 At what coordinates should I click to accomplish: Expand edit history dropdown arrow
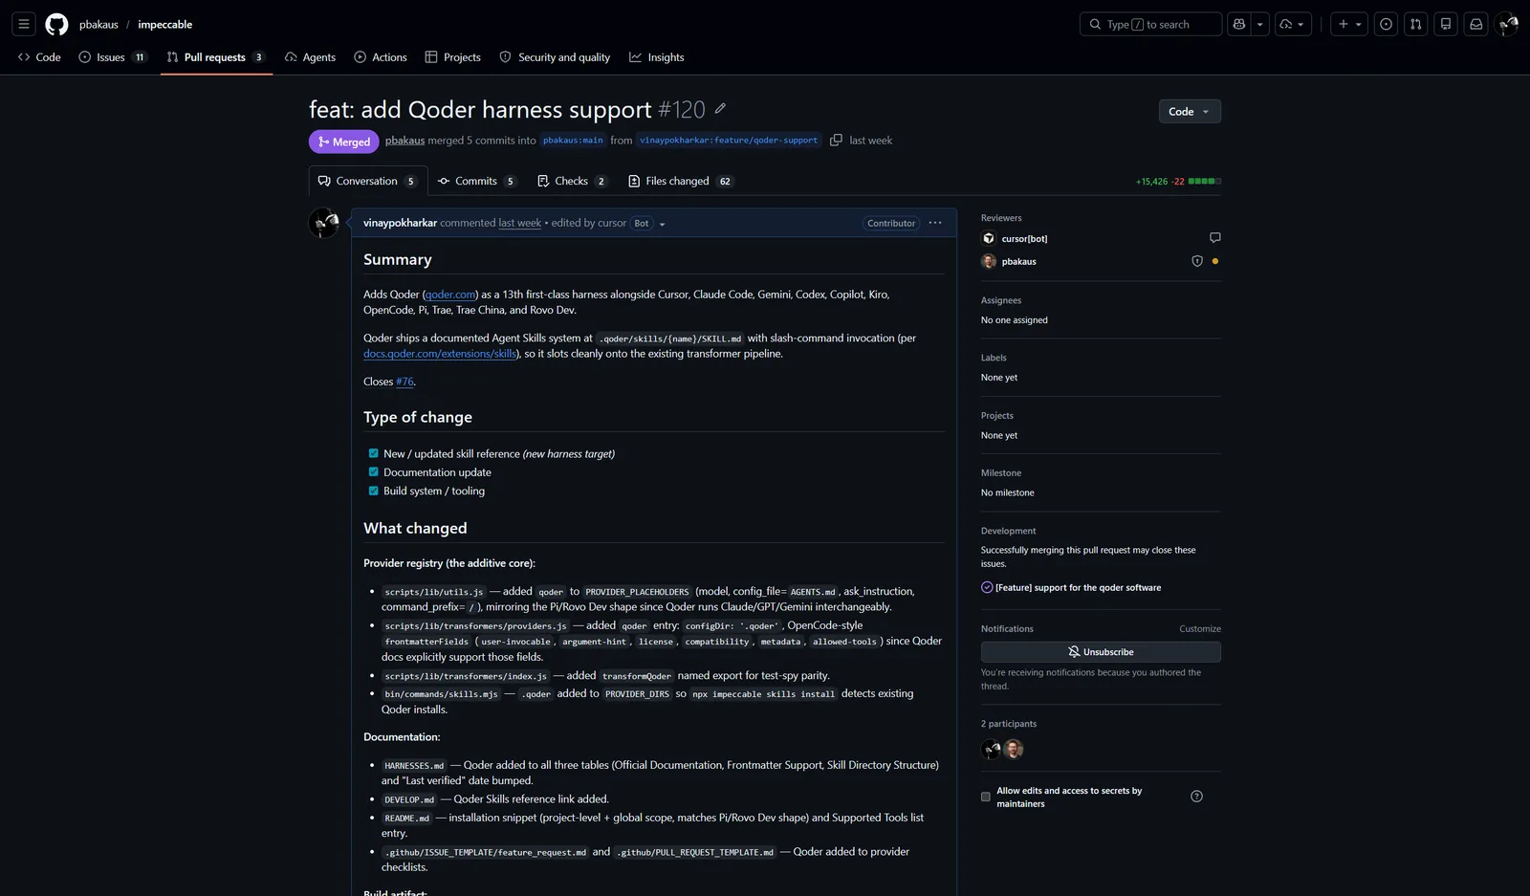(x=662, y=224)
